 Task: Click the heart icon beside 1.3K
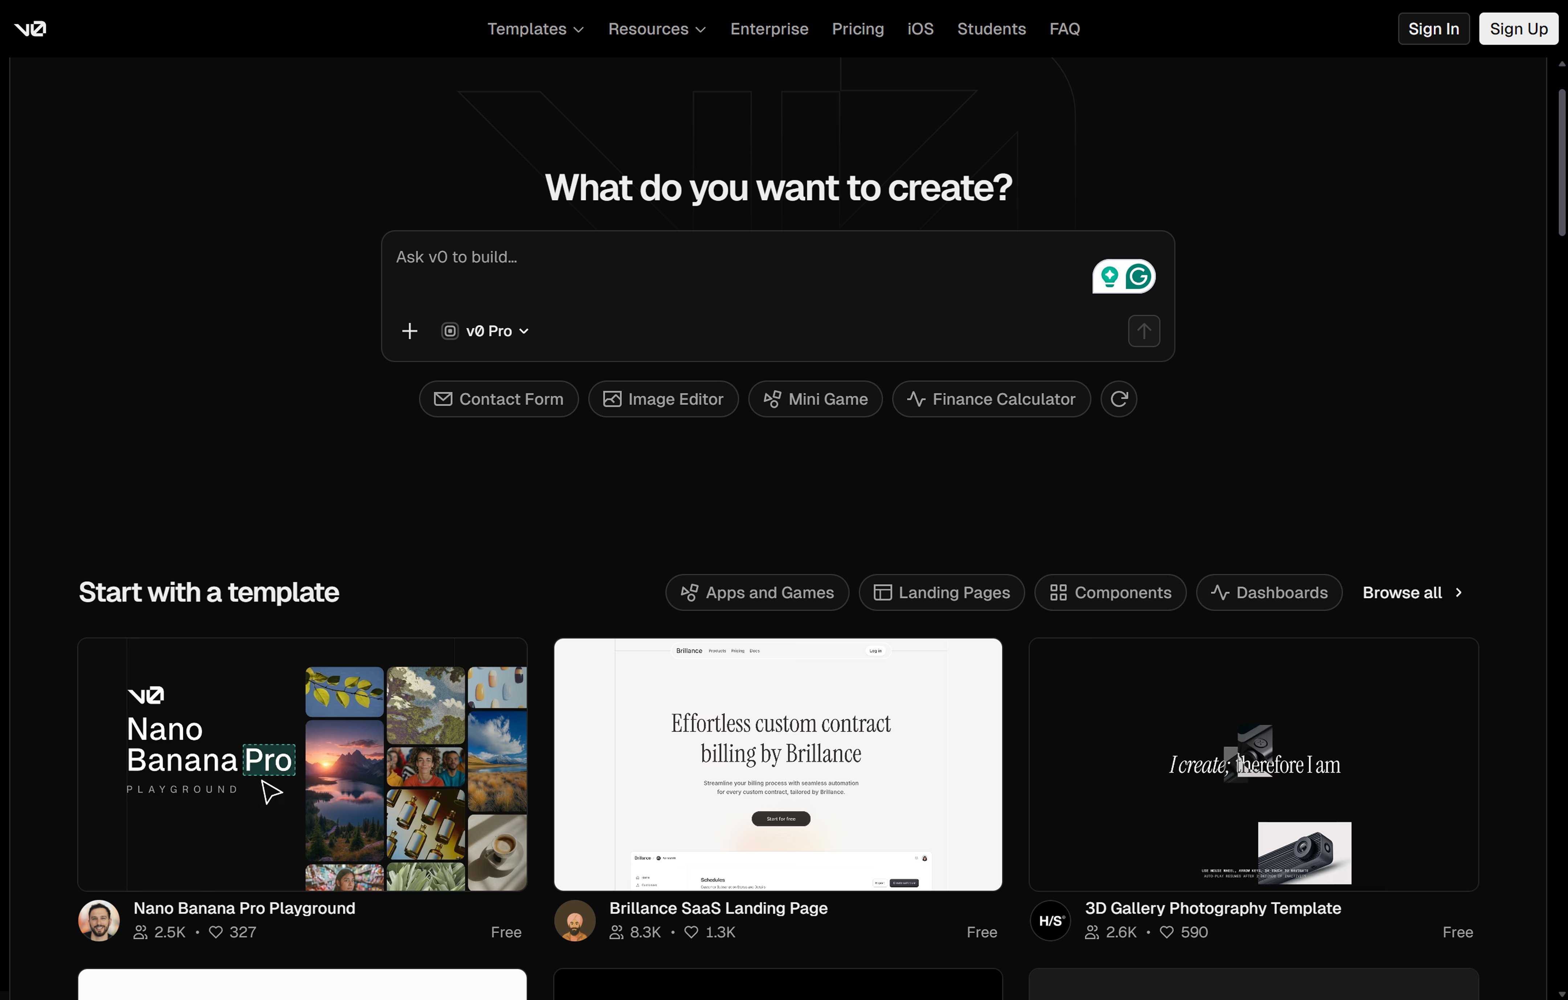tap(691, 932)
